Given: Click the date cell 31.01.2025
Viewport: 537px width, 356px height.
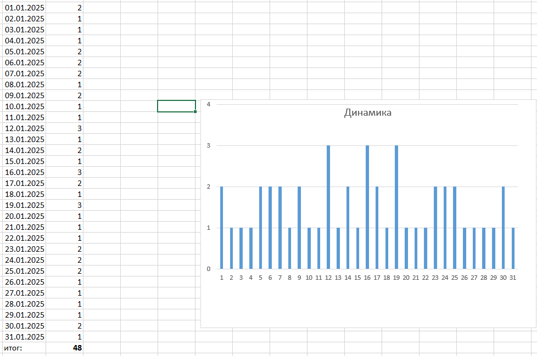Looking at the screenshot, I should 24,336.
